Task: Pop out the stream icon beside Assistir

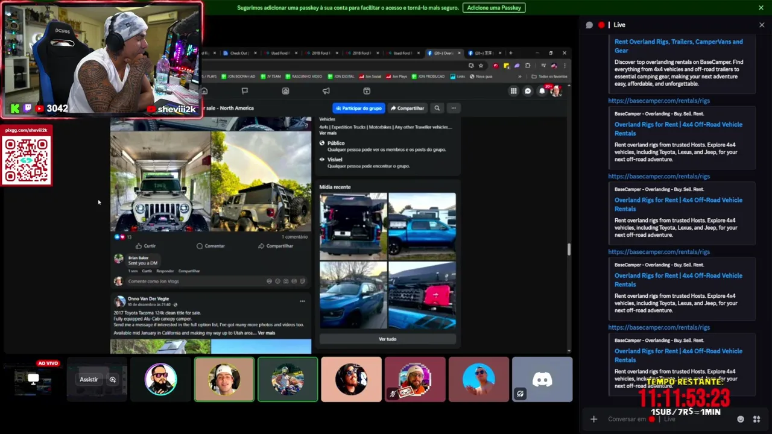Action: coord(113,380)
